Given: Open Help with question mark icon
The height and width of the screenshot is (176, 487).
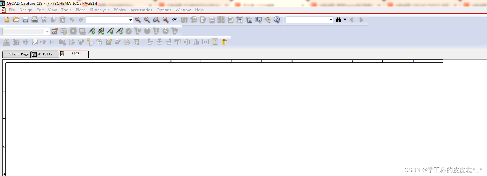Looking at the screenshot, I should pyautogui.click(x=277, y=20).
